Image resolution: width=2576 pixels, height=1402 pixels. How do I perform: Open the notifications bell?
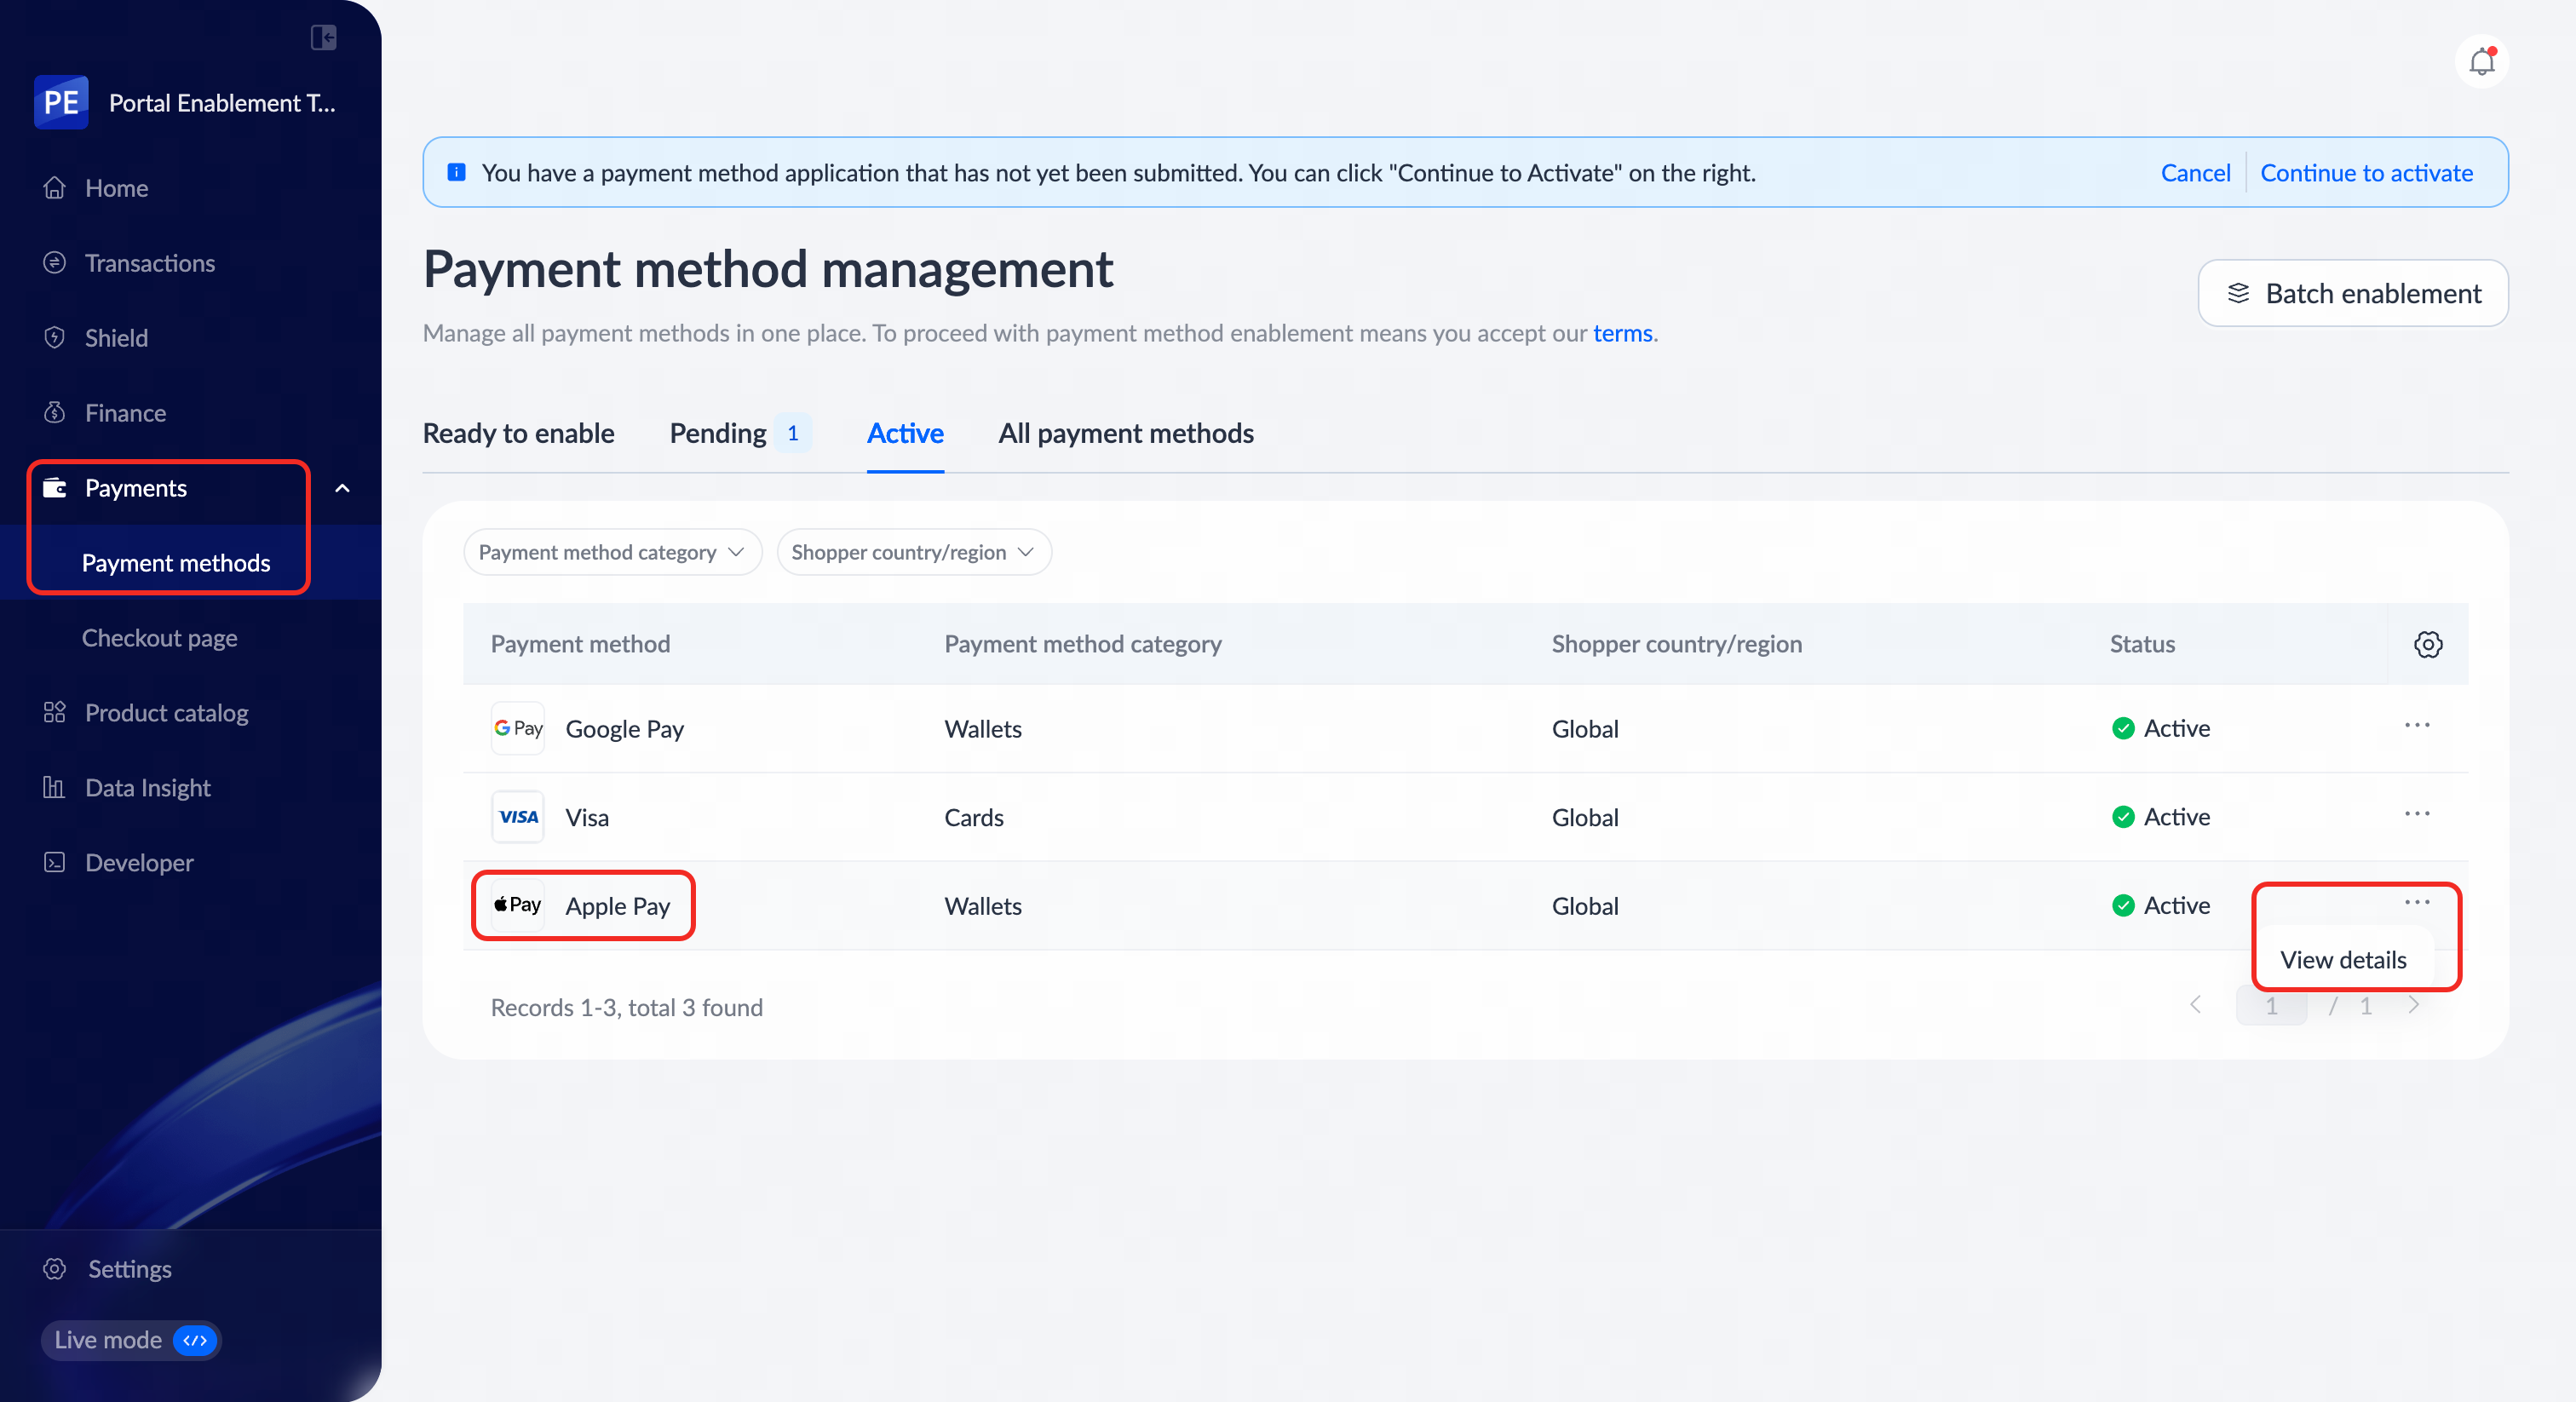2481,62
